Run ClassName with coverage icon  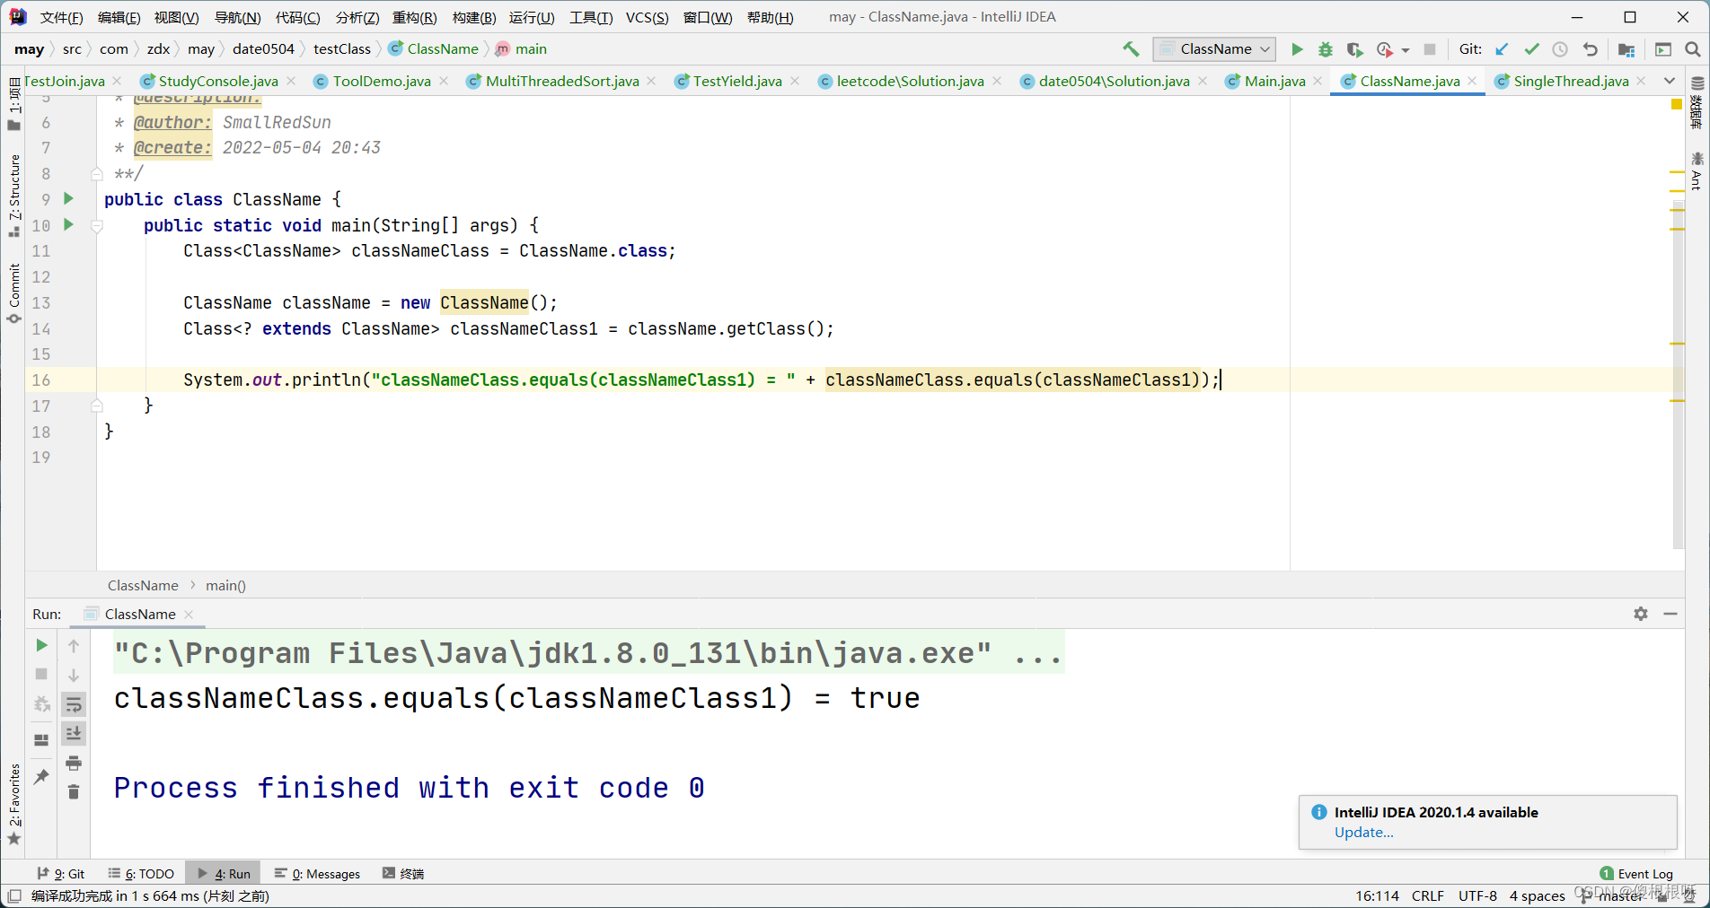click(x=1354, y=49)
